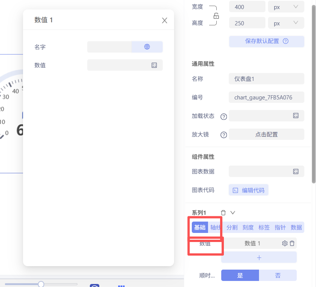Screen dimensions: 316x287
Task: Click the globe icon in the 名字 field
Action: (147, 47)
